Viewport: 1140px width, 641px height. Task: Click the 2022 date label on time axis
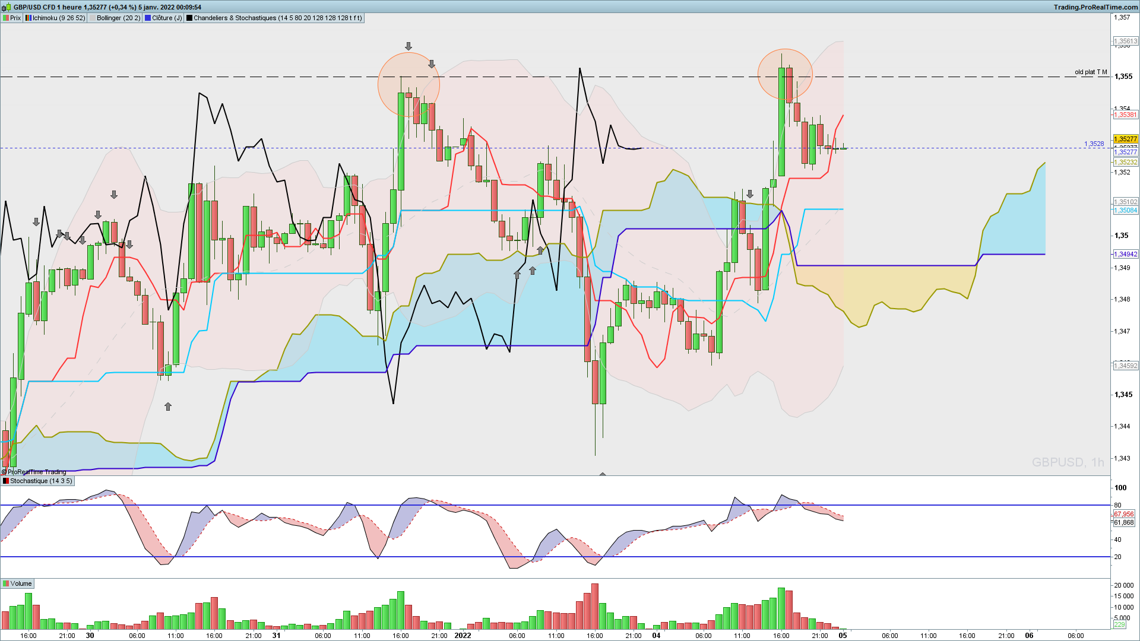tap(463, 635)
